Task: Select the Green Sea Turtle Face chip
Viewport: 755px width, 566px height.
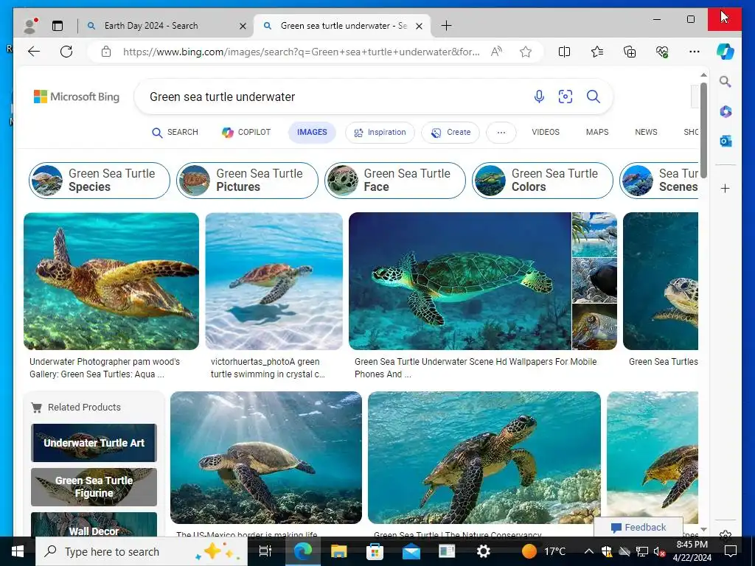Action: (x=395, y=181)
